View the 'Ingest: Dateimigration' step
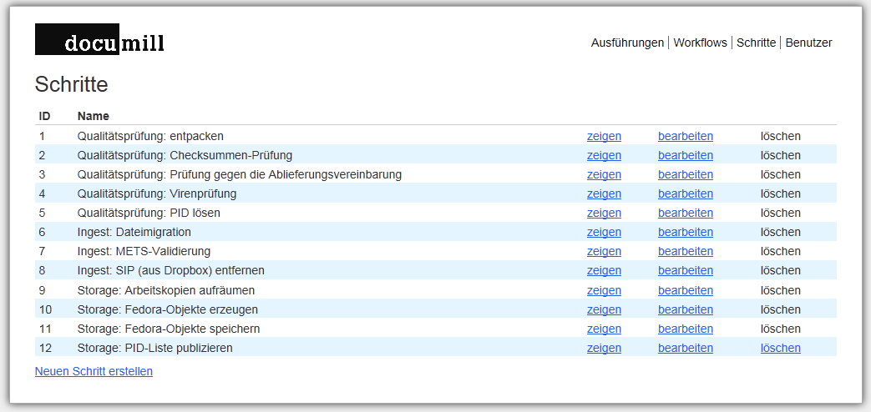The height and width of the screenshot is (412, 871). point(604,232)
